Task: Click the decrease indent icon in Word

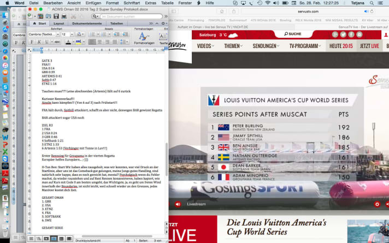Action: (x=116, y=34)
